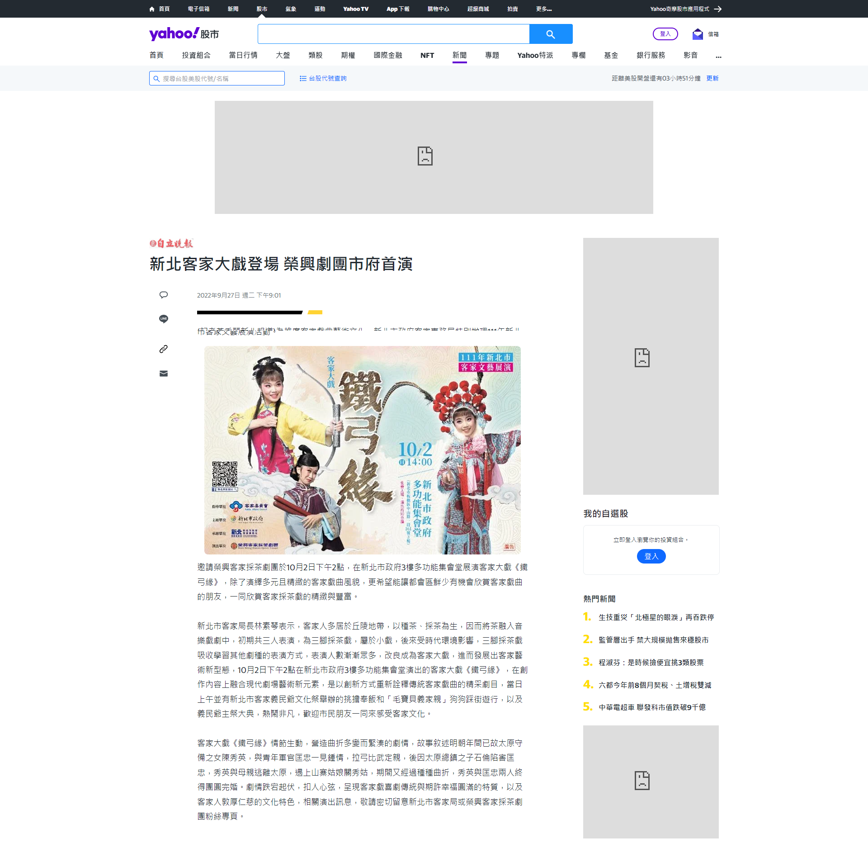Select the 大盤 tab
This screenshot has width=868, height=843.
[x=283, y=55]
